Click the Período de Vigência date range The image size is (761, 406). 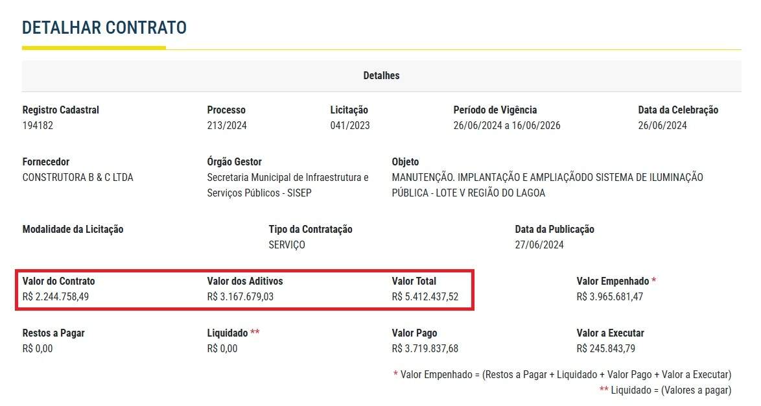507,126
